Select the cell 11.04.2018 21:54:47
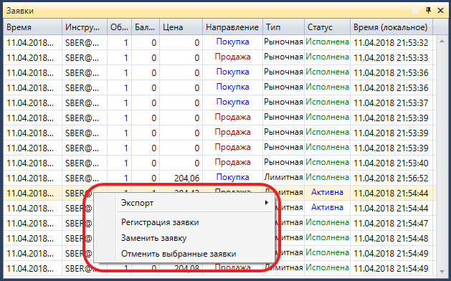Screen dimensions: 451x281 [391, 223]
